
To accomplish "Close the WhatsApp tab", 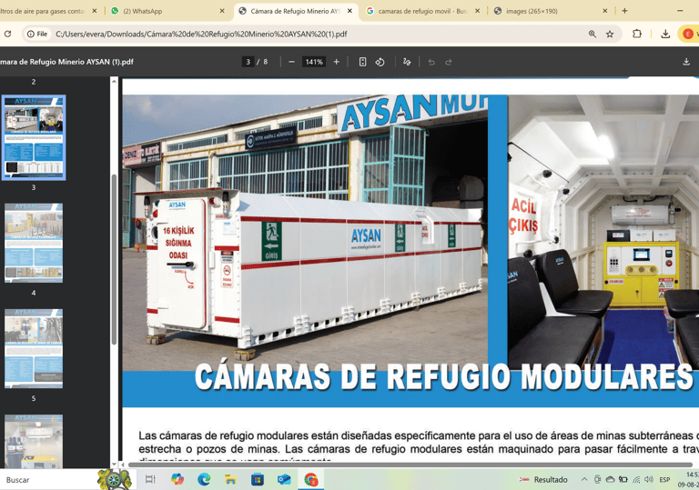I will [222, 11].
